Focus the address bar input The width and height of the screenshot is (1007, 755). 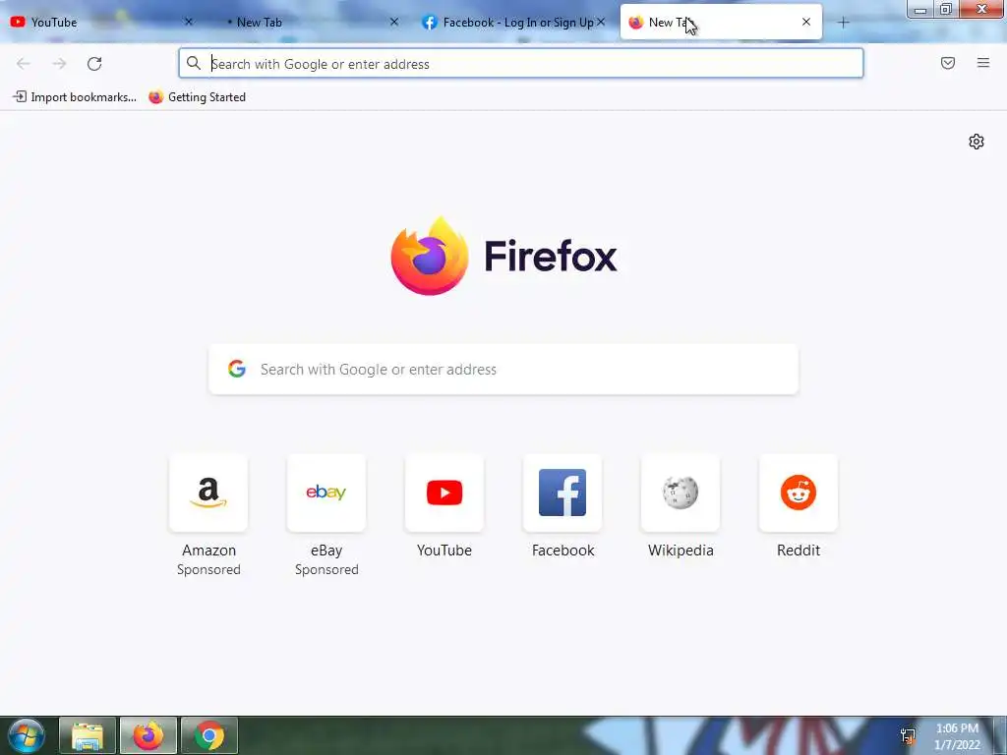click(x=521, y=64)
